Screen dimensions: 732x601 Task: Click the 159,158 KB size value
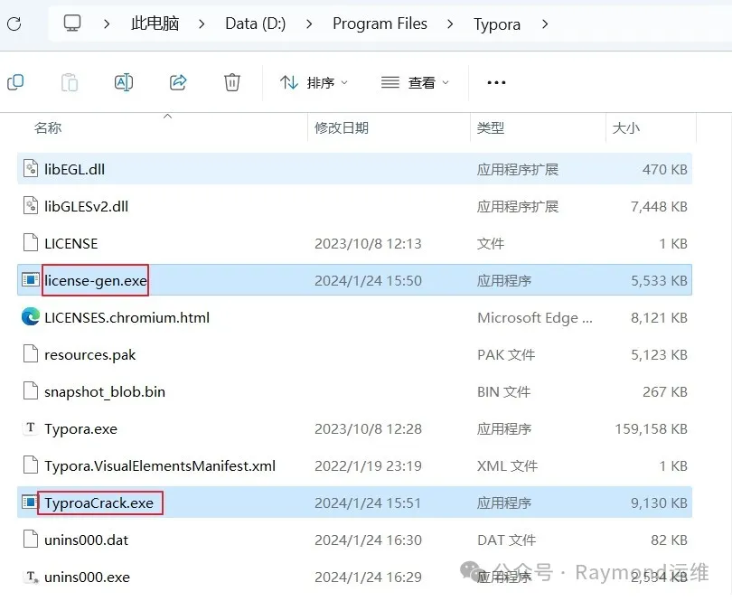(x=652, y=428)
